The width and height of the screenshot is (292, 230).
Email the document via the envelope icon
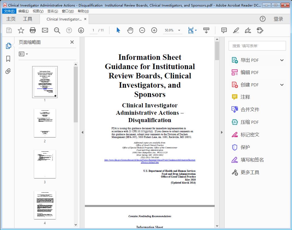click(x=45, y=30)
